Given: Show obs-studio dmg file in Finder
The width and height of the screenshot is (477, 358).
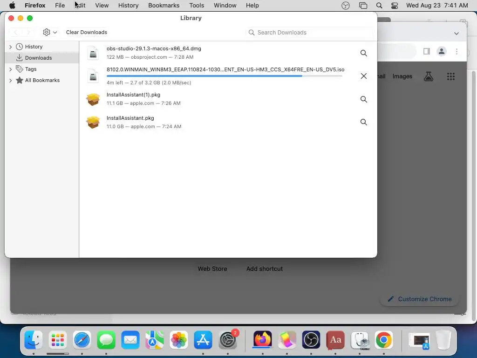Looking at the screenshot, I should click(x=363, y=53).
